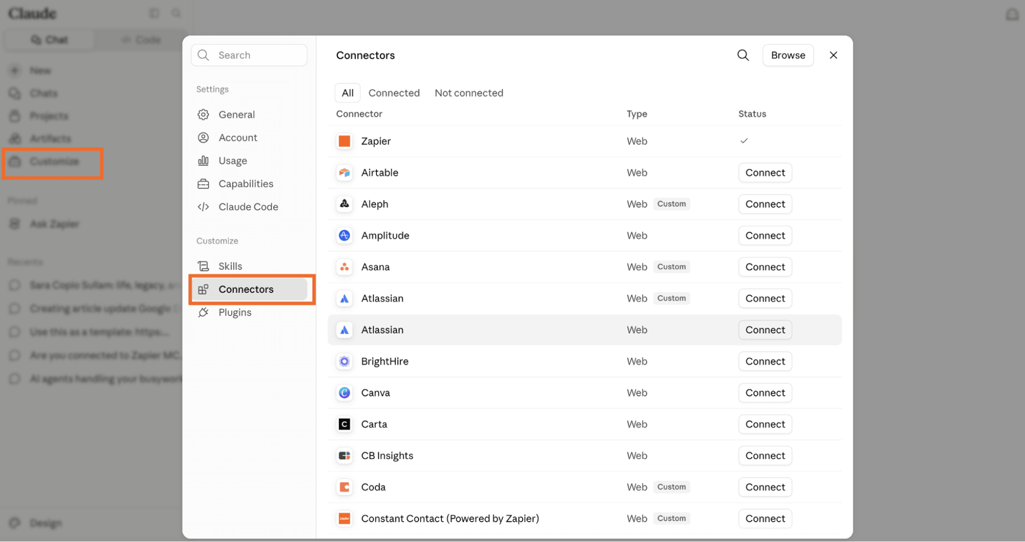Click the Custom tag on Aleph row
This screenshot has width=1025, height=542.
tap(671, 204)
